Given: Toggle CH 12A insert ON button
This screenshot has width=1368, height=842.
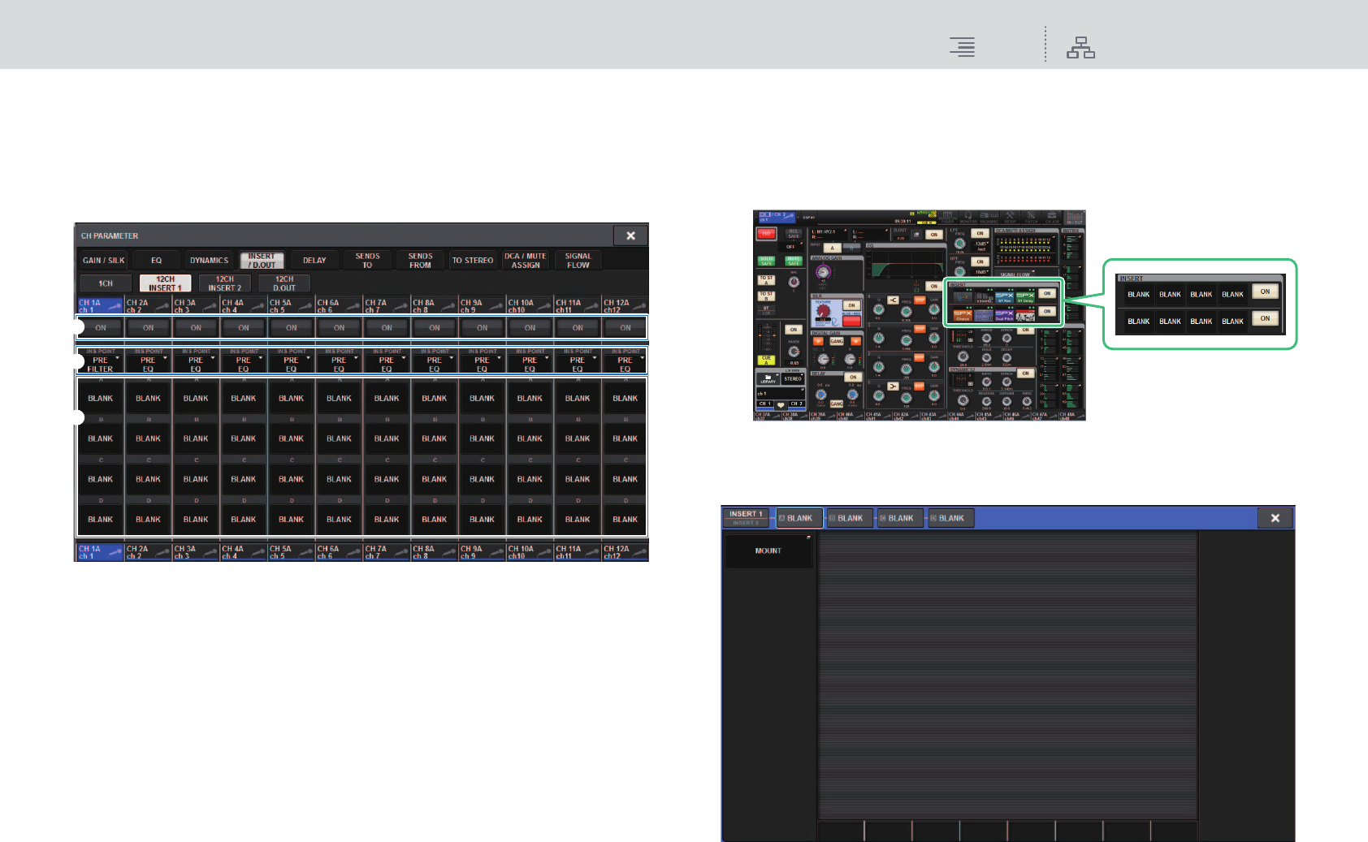Looking at the screenshot, I should (626, 328).
